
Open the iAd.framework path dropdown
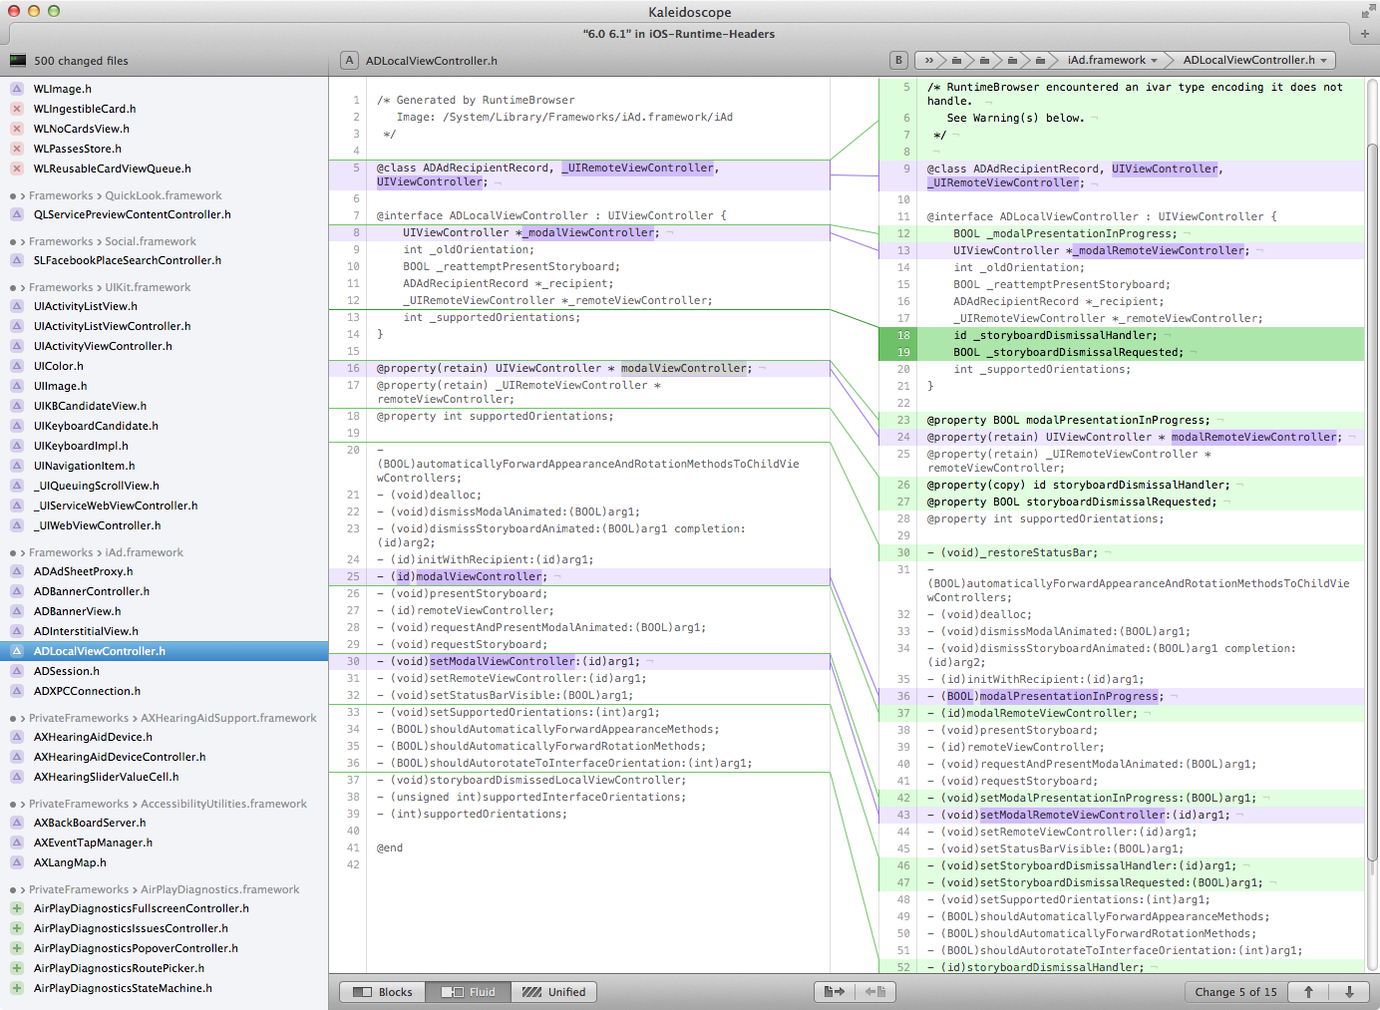click(x=1112, y=61)
